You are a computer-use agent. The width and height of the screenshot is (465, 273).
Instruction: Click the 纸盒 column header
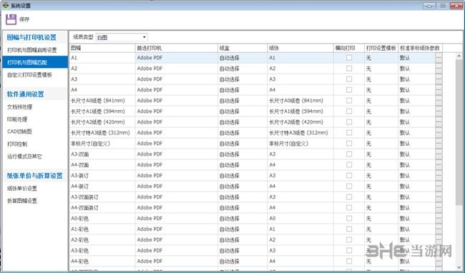pos(243,48)
